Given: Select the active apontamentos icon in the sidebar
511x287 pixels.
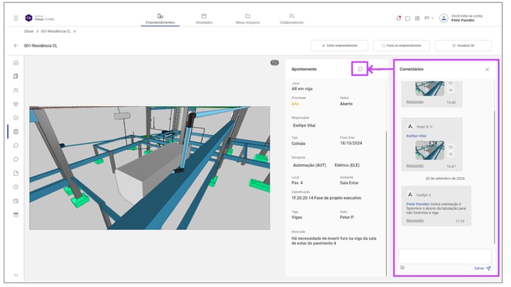Looking at the screenshot, I should pos(16,132).
